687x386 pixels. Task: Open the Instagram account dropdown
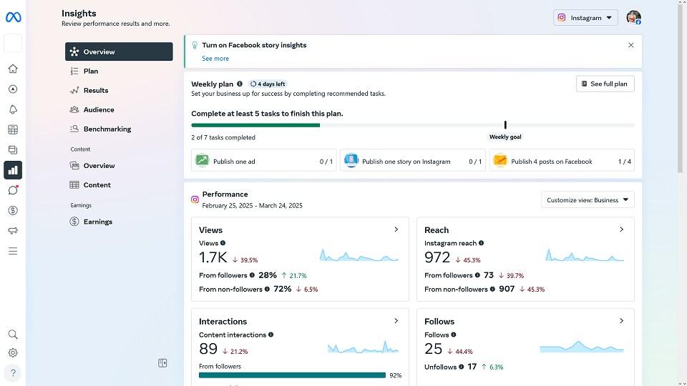[585, 18]
